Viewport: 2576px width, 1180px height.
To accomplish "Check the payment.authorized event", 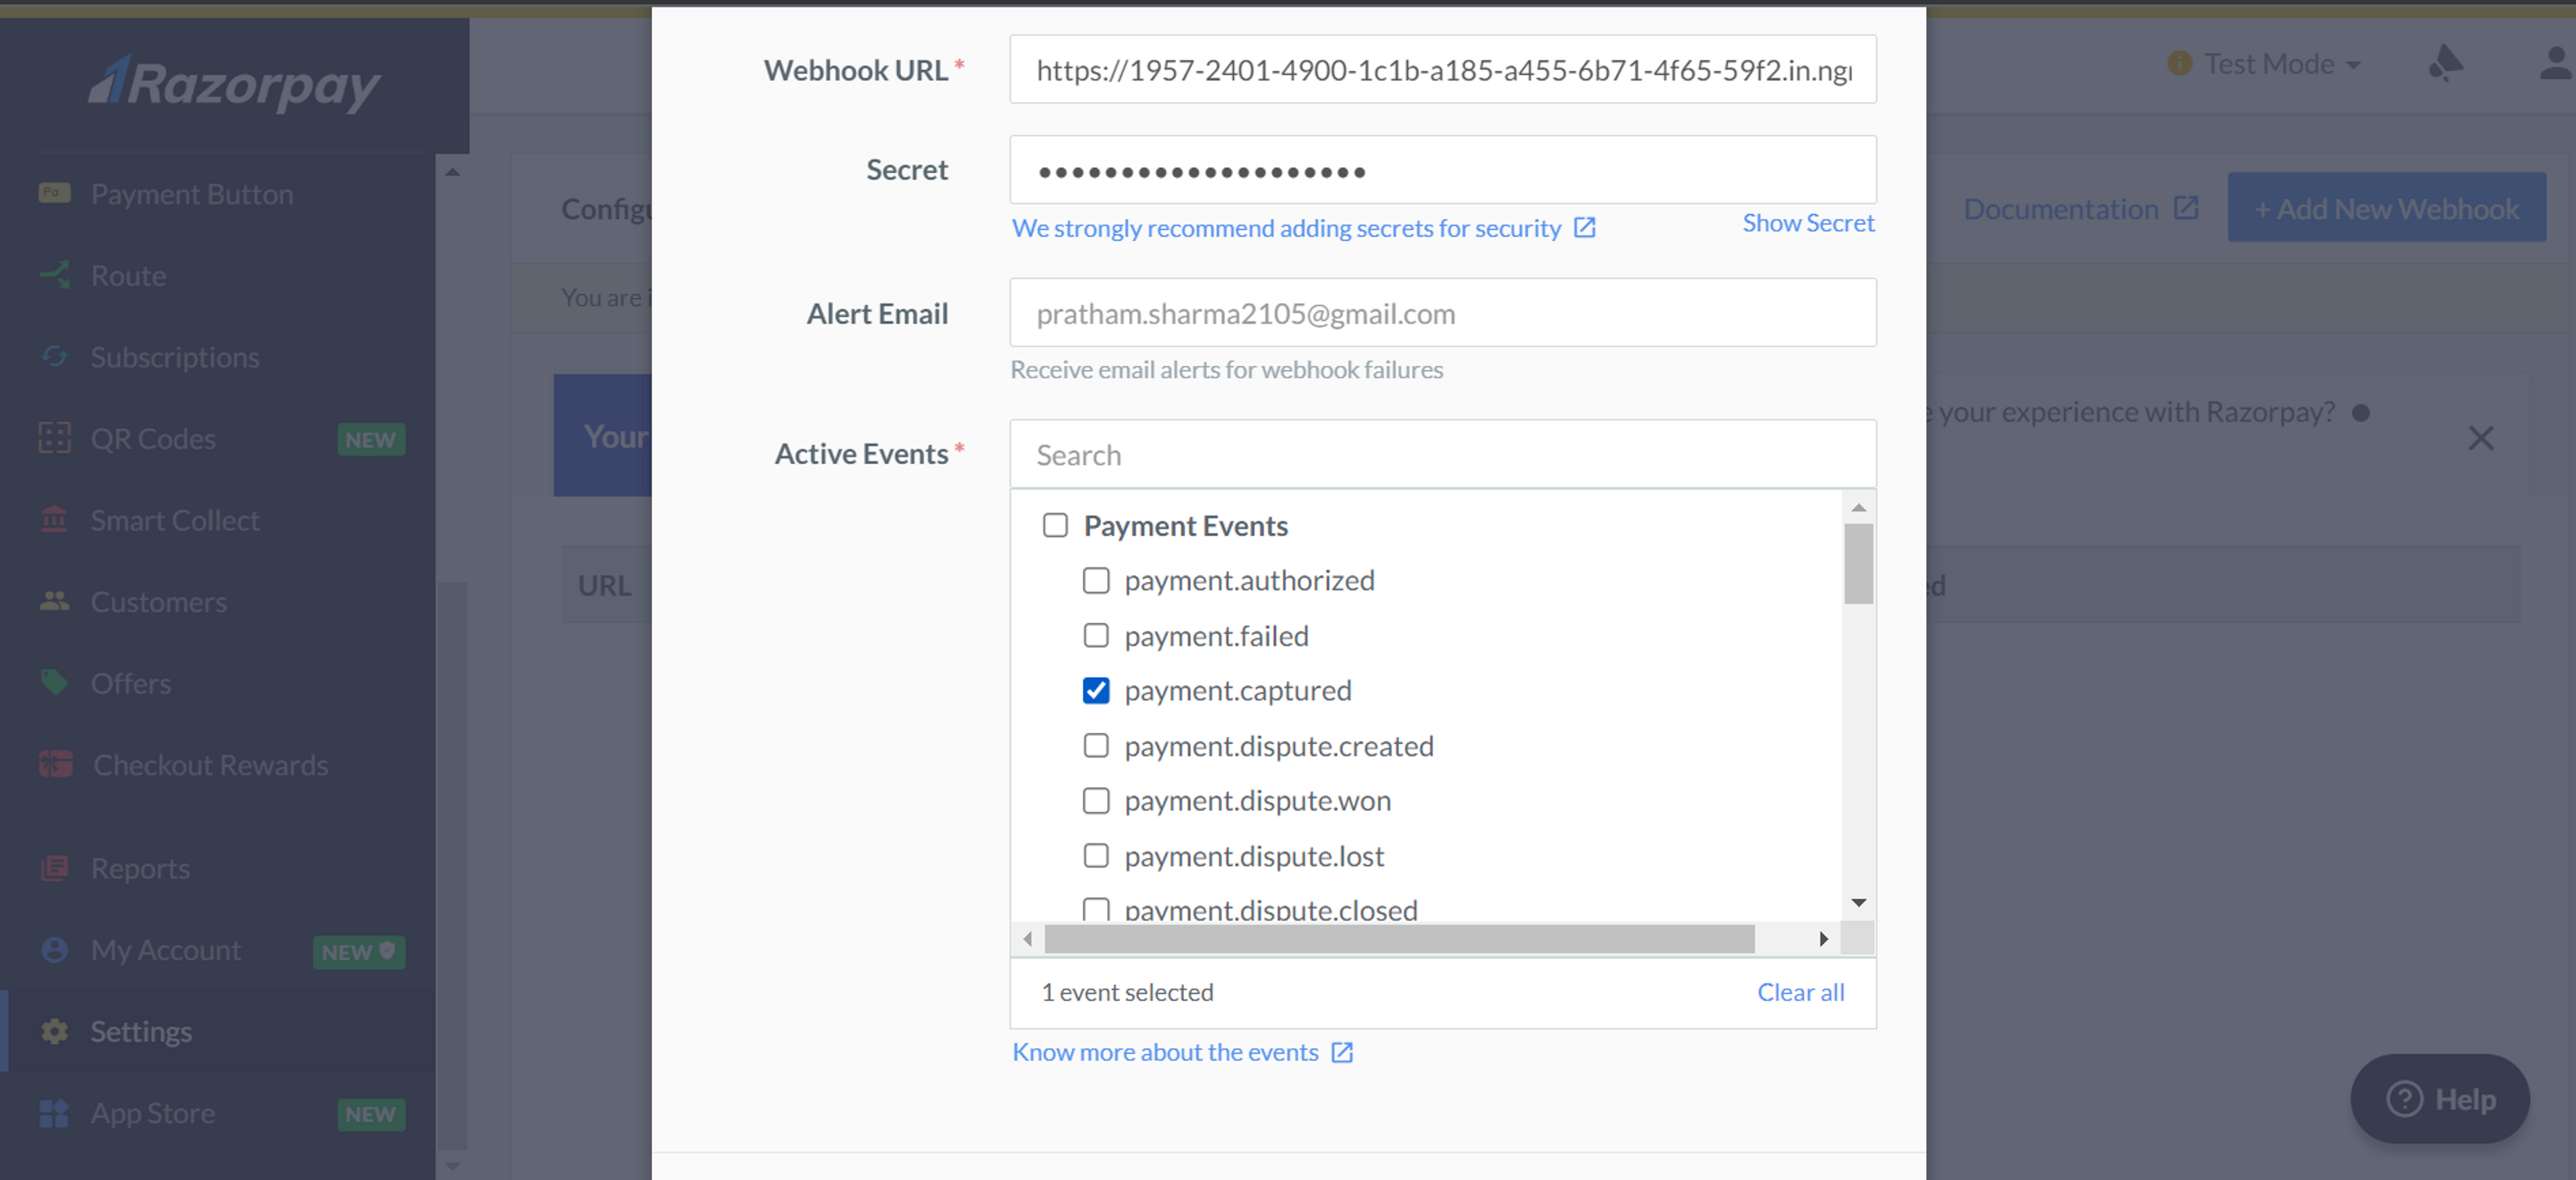I will tap(1096, 581).
